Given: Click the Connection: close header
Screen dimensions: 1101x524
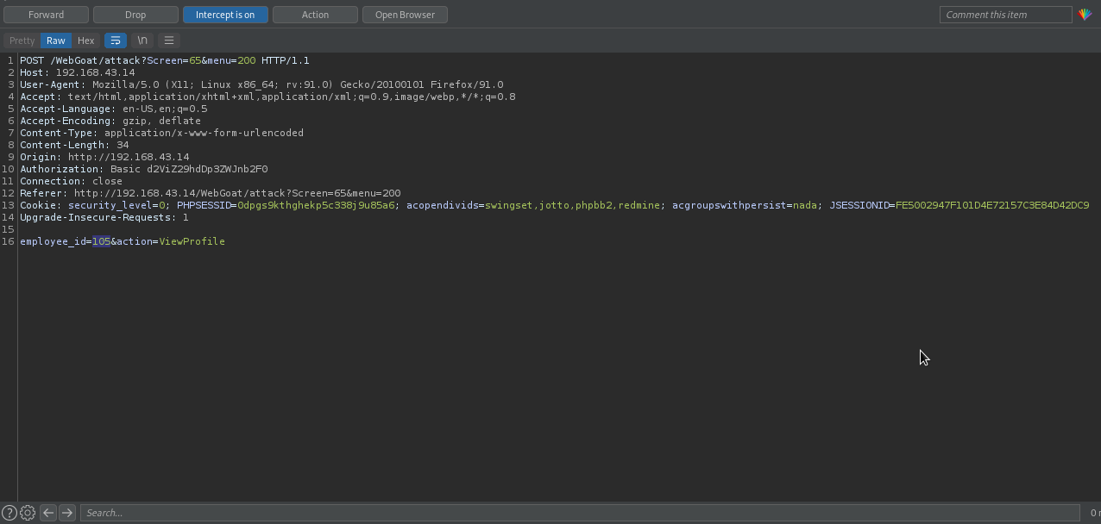Looking at the screenshot, I should pos(71,181).
